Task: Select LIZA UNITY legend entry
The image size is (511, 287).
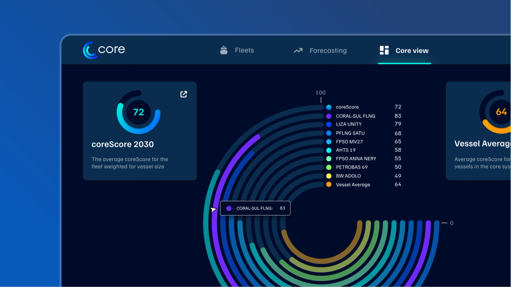Action: 349,124
